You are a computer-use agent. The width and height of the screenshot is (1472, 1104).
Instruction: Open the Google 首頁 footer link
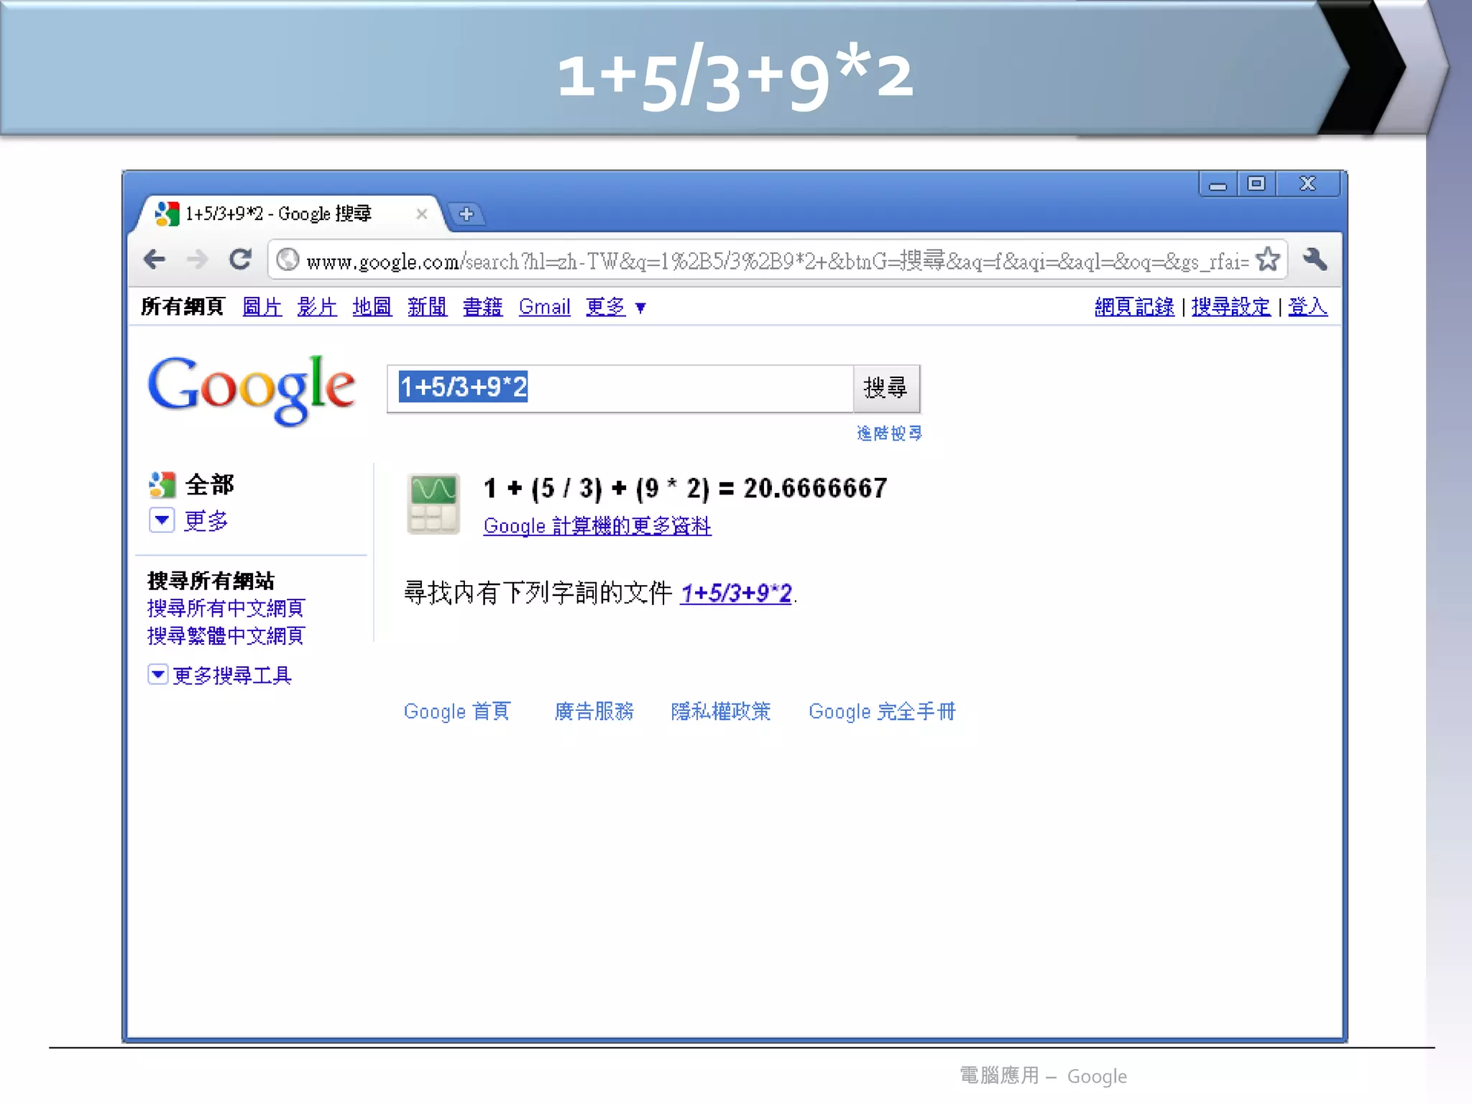tap(456, 712)
